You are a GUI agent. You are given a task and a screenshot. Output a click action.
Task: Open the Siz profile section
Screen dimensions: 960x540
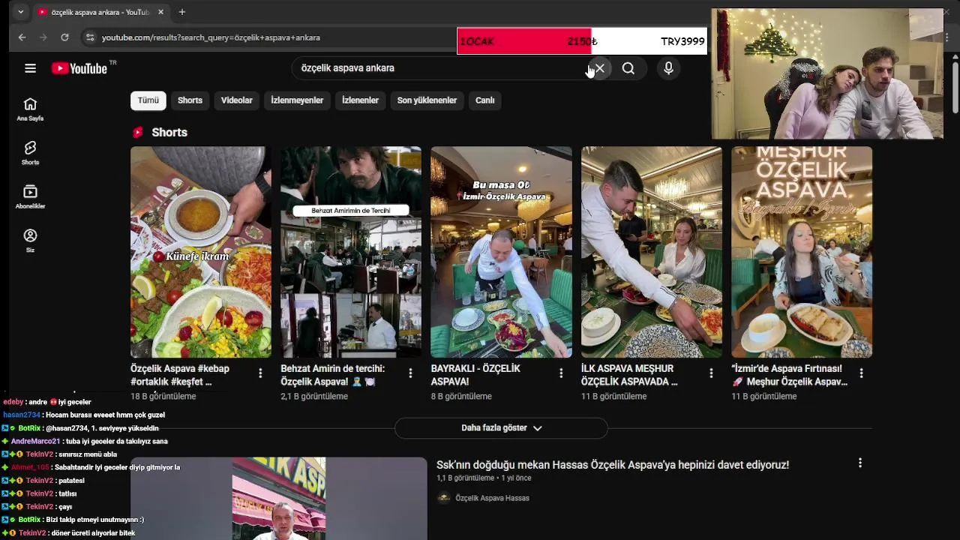click(30, 241)
